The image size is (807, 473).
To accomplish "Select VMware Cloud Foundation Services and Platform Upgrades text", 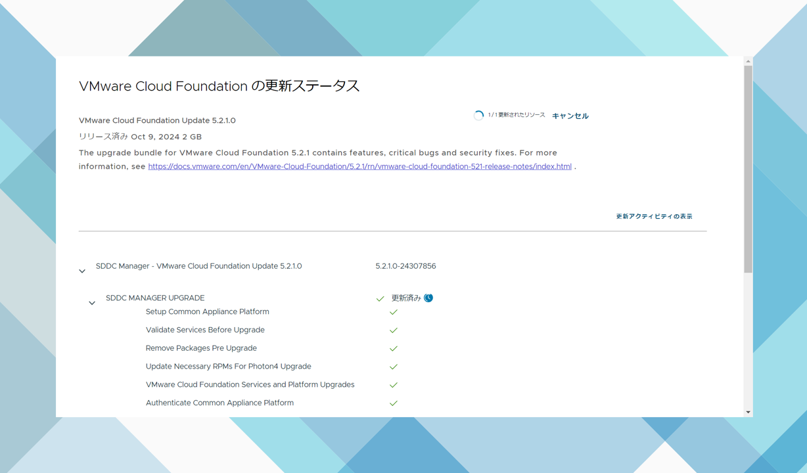I will [250, 385].
